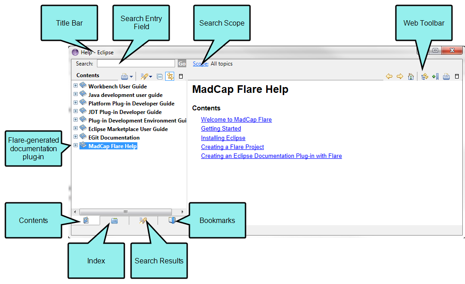Viewport: 465px width, 284px height.
Task: Go back with the left arrow icon
Action: [389, 76]
